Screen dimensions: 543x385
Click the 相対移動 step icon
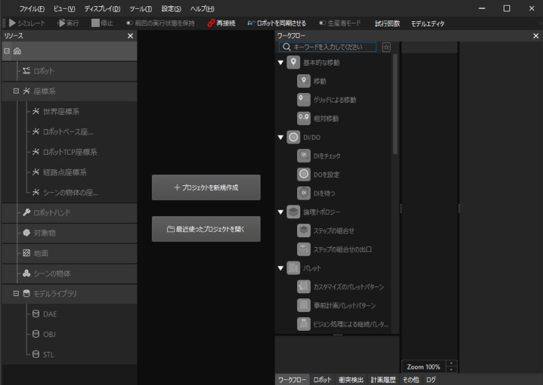coord(304,119)
